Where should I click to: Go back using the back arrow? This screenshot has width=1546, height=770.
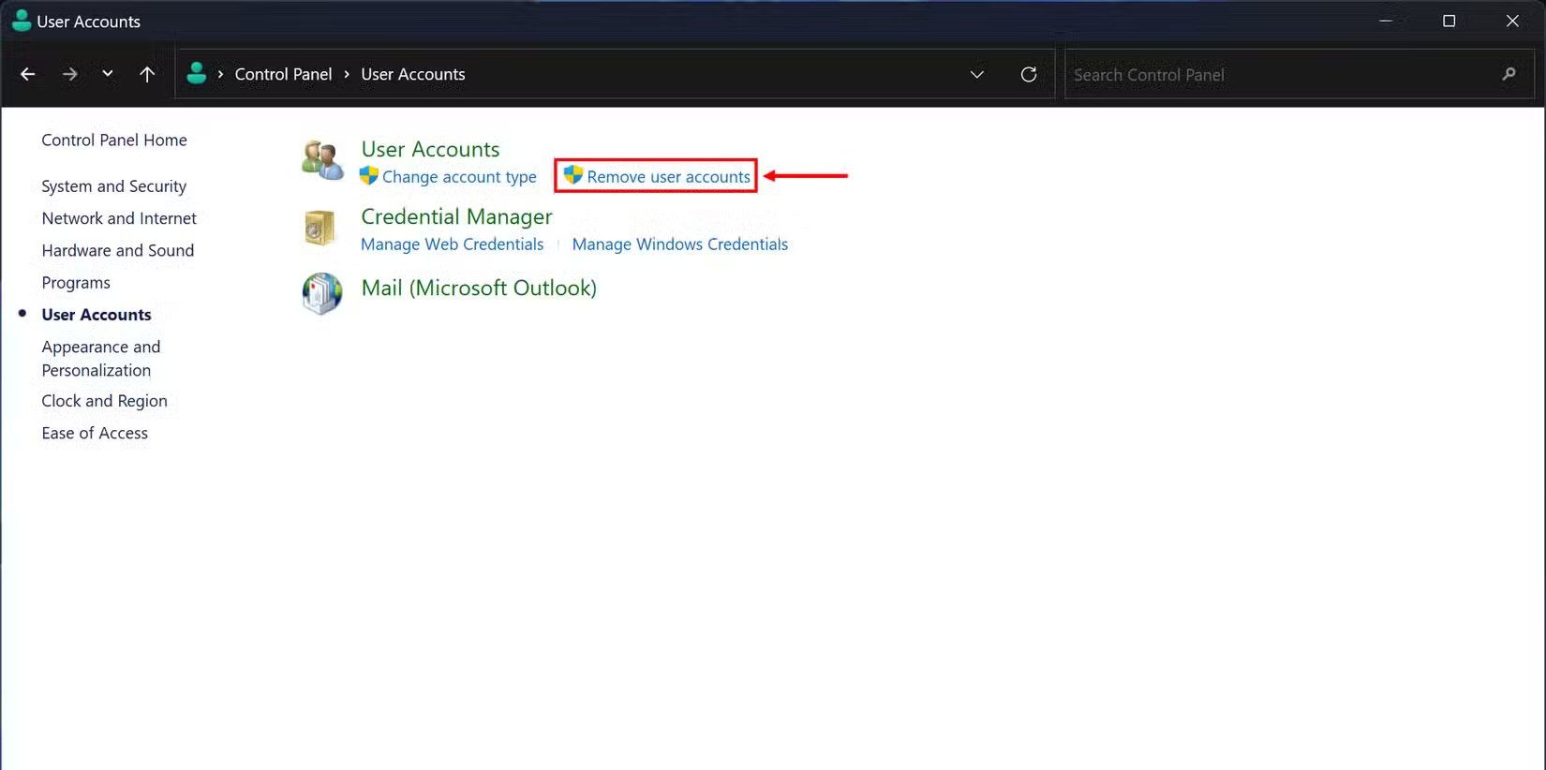[28, 74]
